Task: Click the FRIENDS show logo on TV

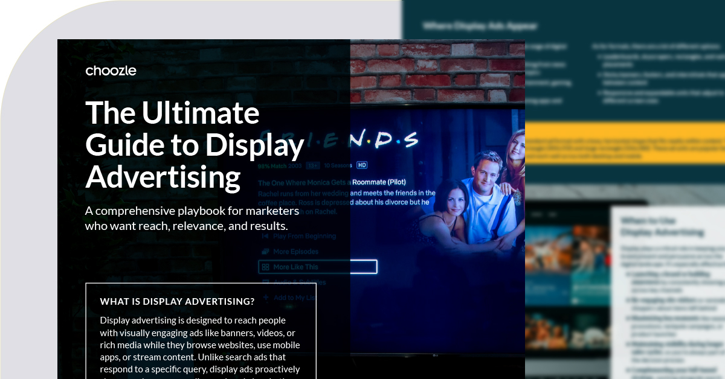Action: [x=338, y=139]
